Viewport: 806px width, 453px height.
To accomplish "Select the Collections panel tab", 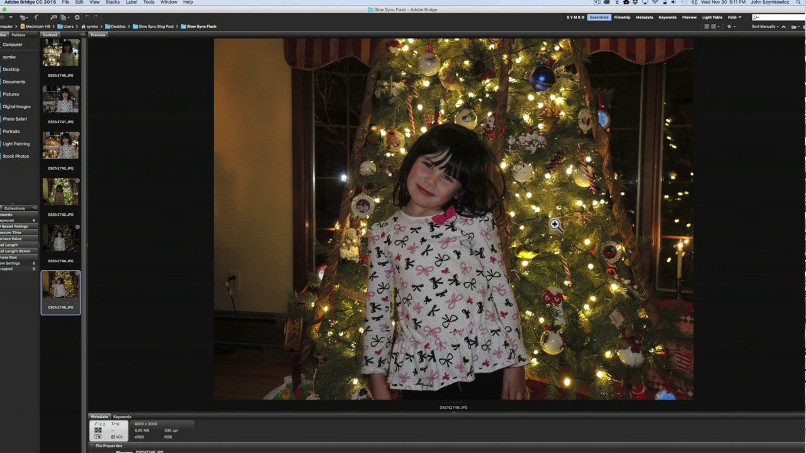I will (x=14, y=208).
